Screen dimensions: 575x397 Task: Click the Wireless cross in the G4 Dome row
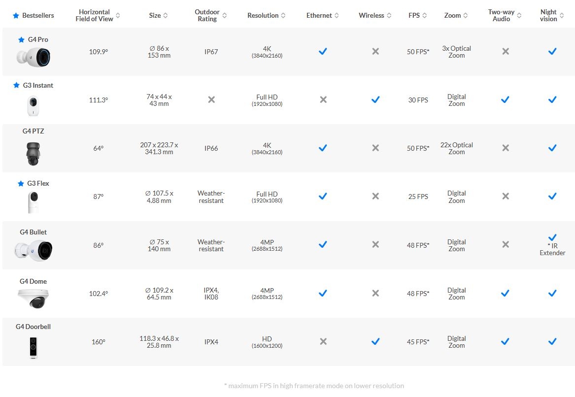click(375, 293)
